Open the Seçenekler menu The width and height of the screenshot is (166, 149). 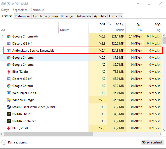pos(20,10)
